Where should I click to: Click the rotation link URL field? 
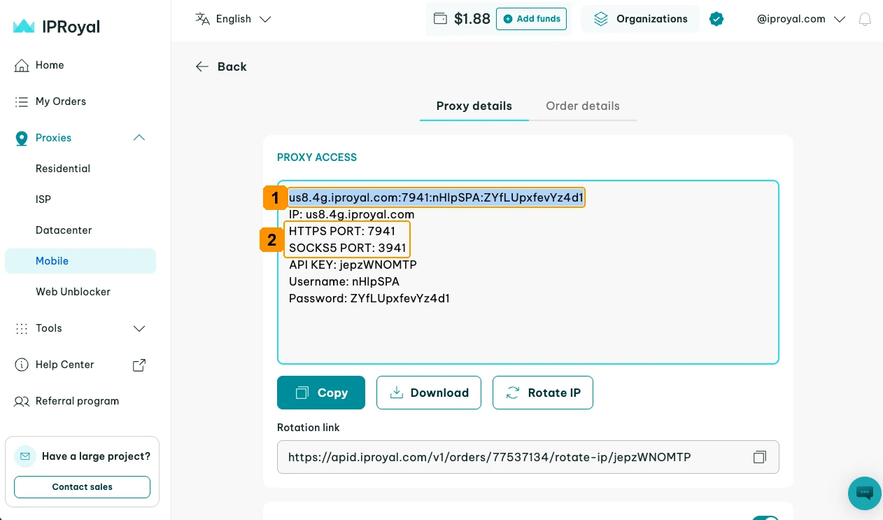(x=528, y=457)
